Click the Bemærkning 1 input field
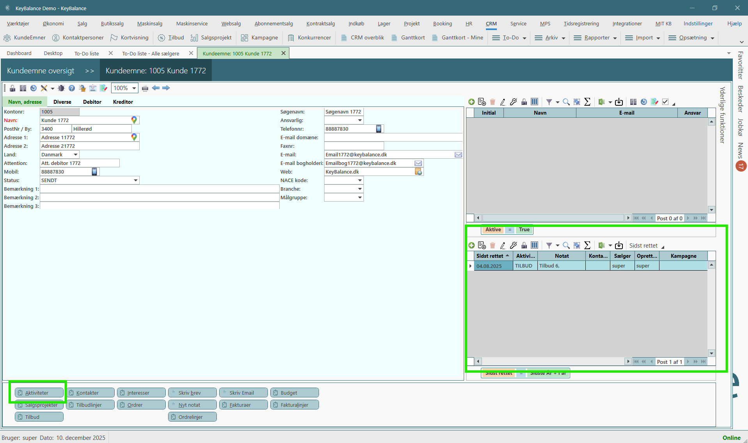748x443 pixels. (x=159, y=189)
